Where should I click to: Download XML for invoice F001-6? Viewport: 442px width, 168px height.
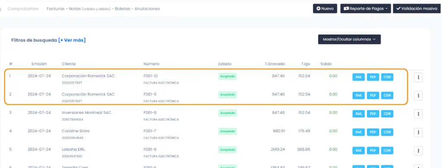(x=359, y=151)
